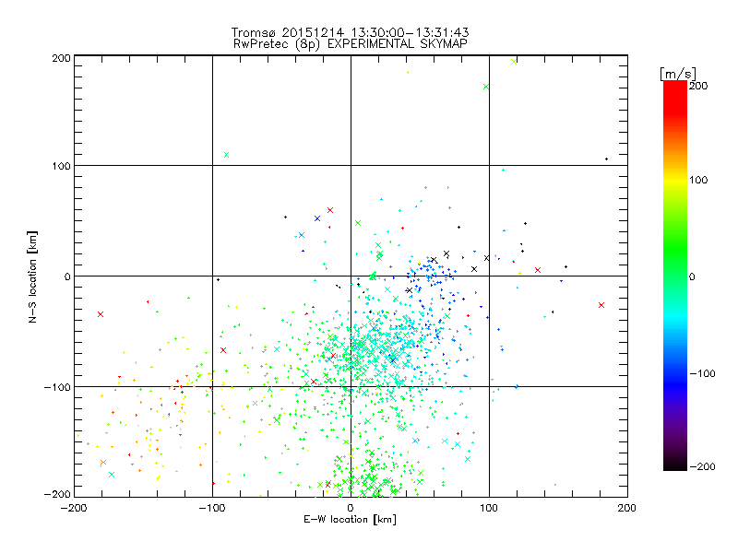The width and height of the screenshot is (738, 553).
Task: Click the plot title 'Tromsø 20151214 13:30:00-13:31:43'
Action: [x=351, y=32]
